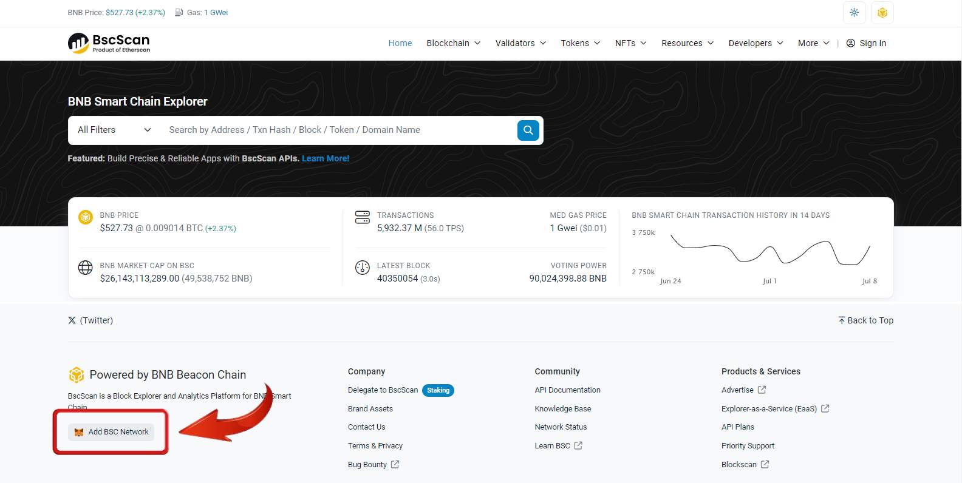The width and height of the screenshot is (962, 483).
Task: Click the magnifier search button
Action: (x=528, y=130)
